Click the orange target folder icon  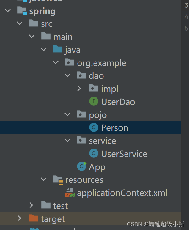(34, 218)
